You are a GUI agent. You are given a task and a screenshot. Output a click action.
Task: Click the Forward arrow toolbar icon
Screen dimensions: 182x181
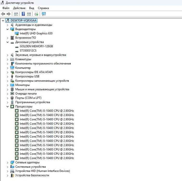click(x=9, y=14)
